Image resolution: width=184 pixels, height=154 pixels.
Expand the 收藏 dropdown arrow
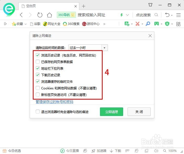tap(25, 24)
